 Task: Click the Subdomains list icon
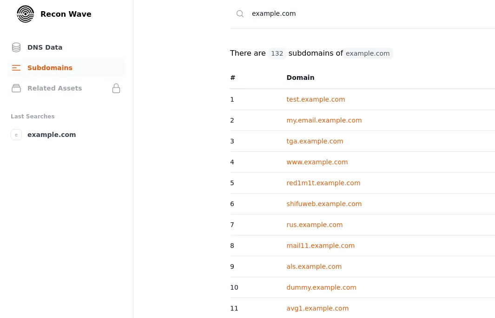click(16, 68)
